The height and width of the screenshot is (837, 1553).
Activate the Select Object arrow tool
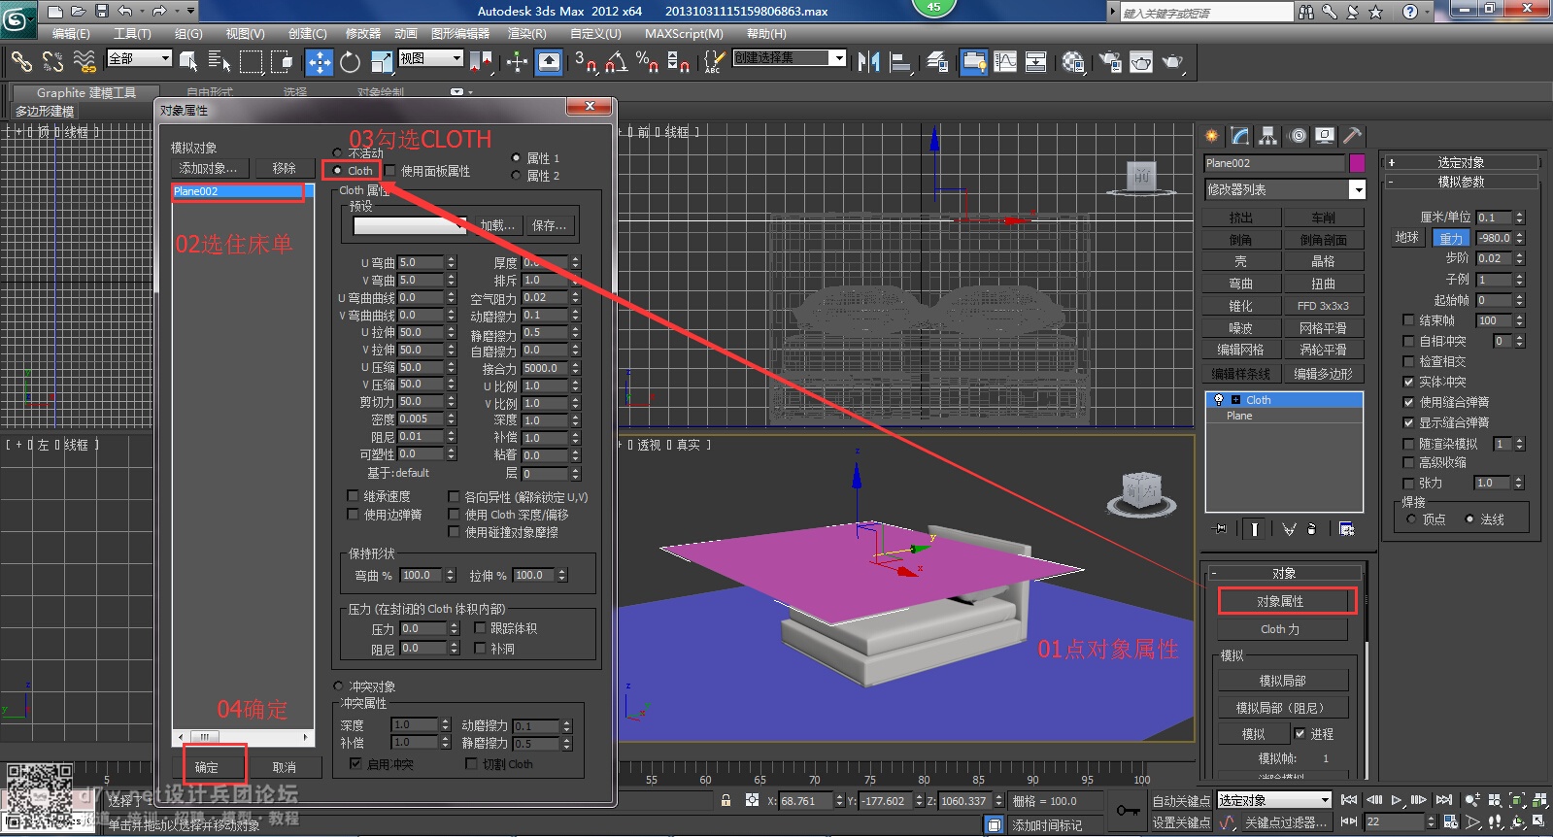[188, 62]
